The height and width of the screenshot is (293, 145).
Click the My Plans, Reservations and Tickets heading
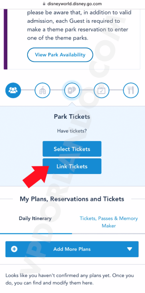[x=72, y=199]
